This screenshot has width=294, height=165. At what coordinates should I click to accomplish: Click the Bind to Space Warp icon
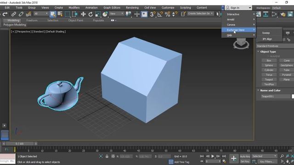click(28, 14)
